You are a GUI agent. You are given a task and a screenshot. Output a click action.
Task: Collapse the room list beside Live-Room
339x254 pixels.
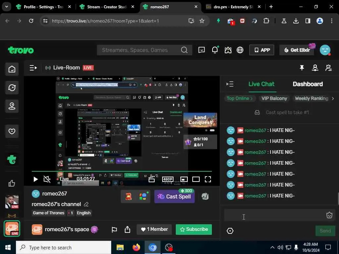(33, 68)
